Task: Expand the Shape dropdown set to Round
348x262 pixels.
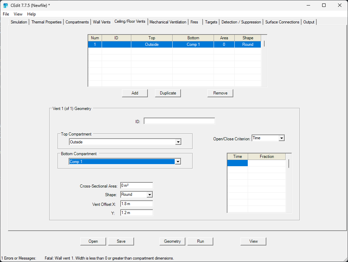Action: [x=149, y=195]
